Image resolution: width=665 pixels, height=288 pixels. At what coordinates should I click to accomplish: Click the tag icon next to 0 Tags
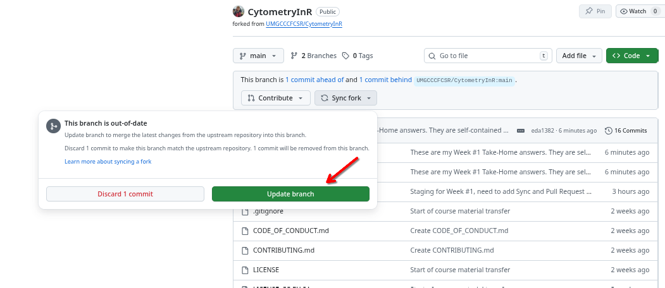[x=345, y=56]
